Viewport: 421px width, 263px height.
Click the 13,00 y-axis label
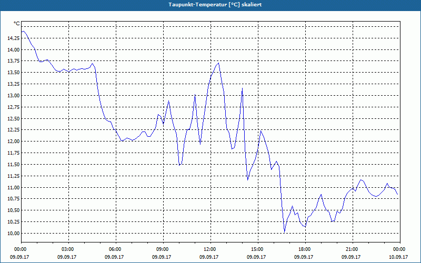(x=14, y=96)
